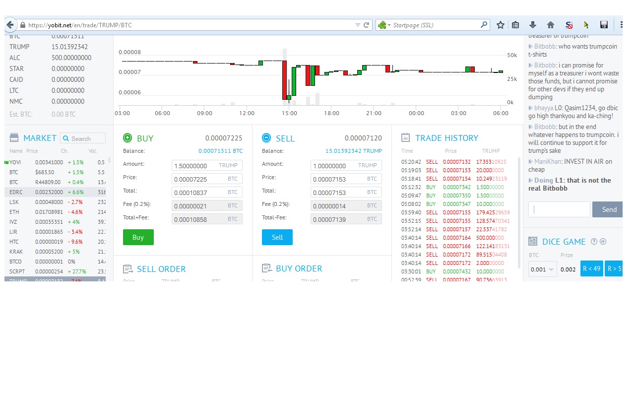Send the chat message
The width and height of the screenshot is (635, 397).
[x=609, y=209]
